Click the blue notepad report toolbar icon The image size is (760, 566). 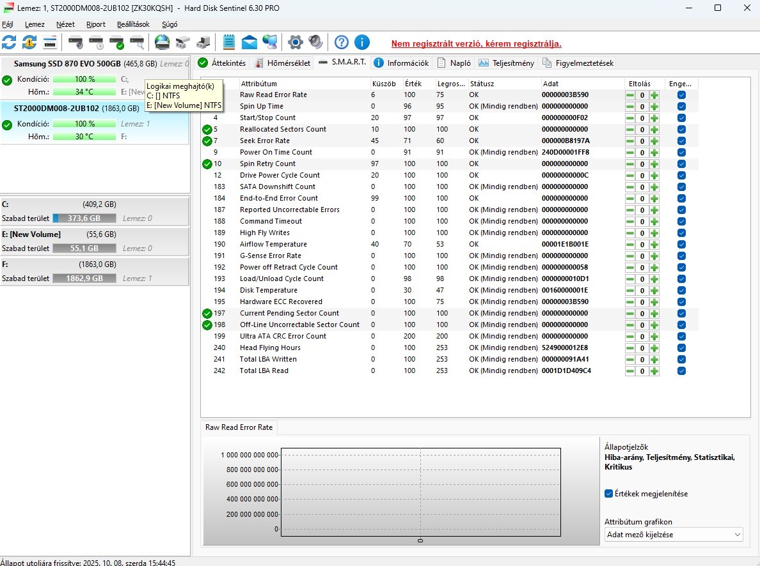229,43
